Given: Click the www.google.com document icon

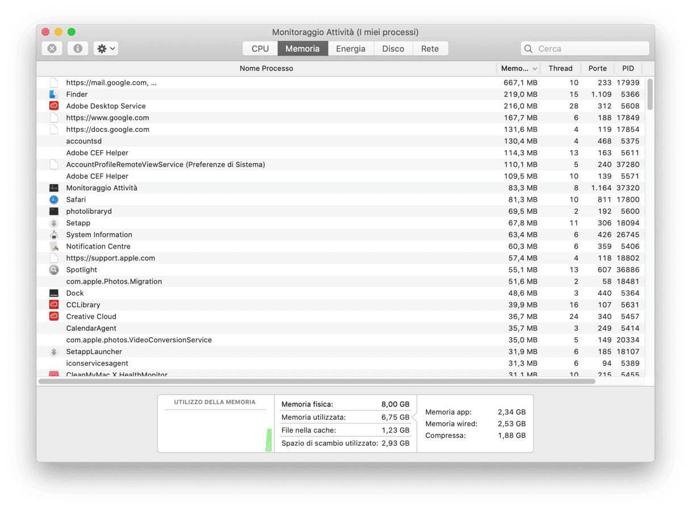Looking at the screenshot, I should [54, 118].
